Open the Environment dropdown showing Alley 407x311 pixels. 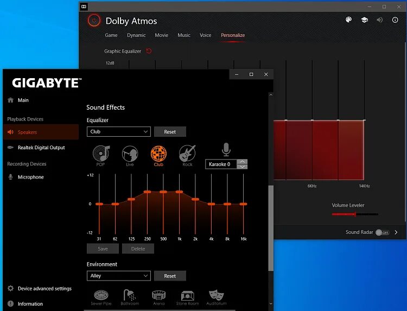119,276
